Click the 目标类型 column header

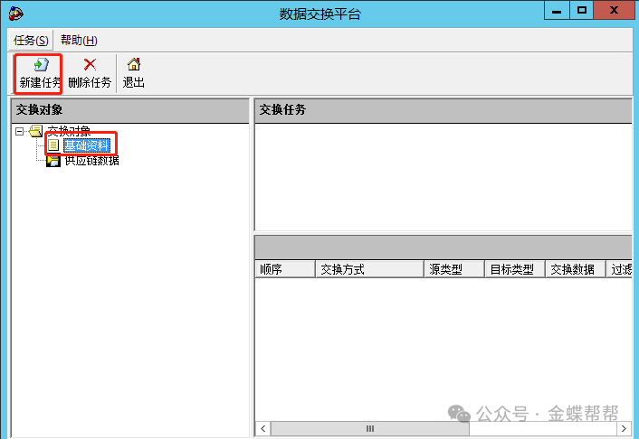pyautogui.click(x=515, y=269)
